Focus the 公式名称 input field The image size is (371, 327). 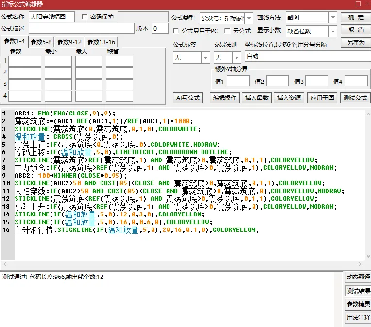[x=51, y=17]
